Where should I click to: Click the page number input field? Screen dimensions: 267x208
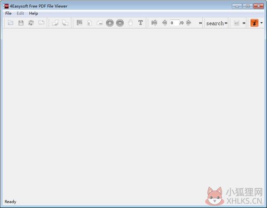coord(174,23)
